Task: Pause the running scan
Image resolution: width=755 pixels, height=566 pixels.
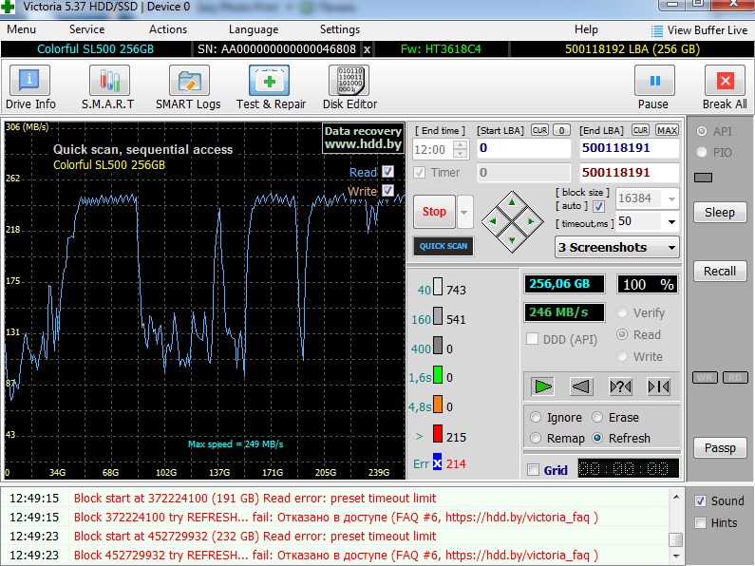Action: point(654,81)
